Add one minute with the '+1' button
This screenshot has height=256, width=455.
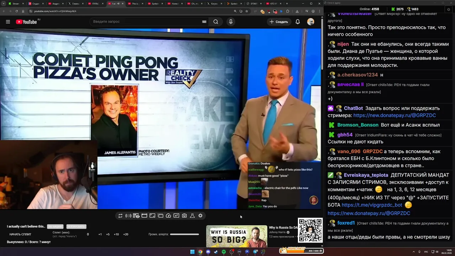(x=100, y=234)
